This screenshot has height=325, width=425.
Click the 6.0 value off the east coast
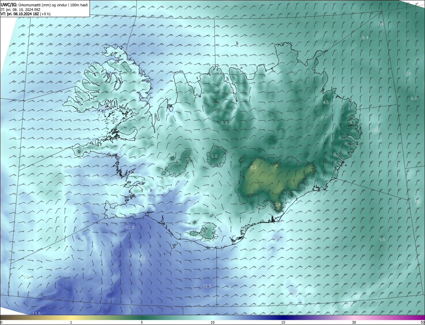tap(414, 98)
